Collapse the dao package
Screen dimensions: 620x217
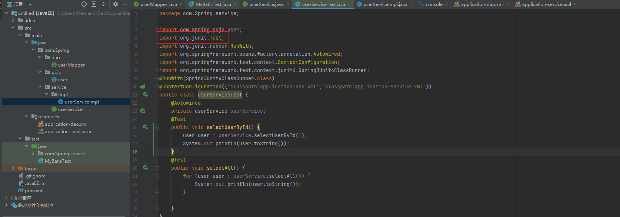pos(40,57)
